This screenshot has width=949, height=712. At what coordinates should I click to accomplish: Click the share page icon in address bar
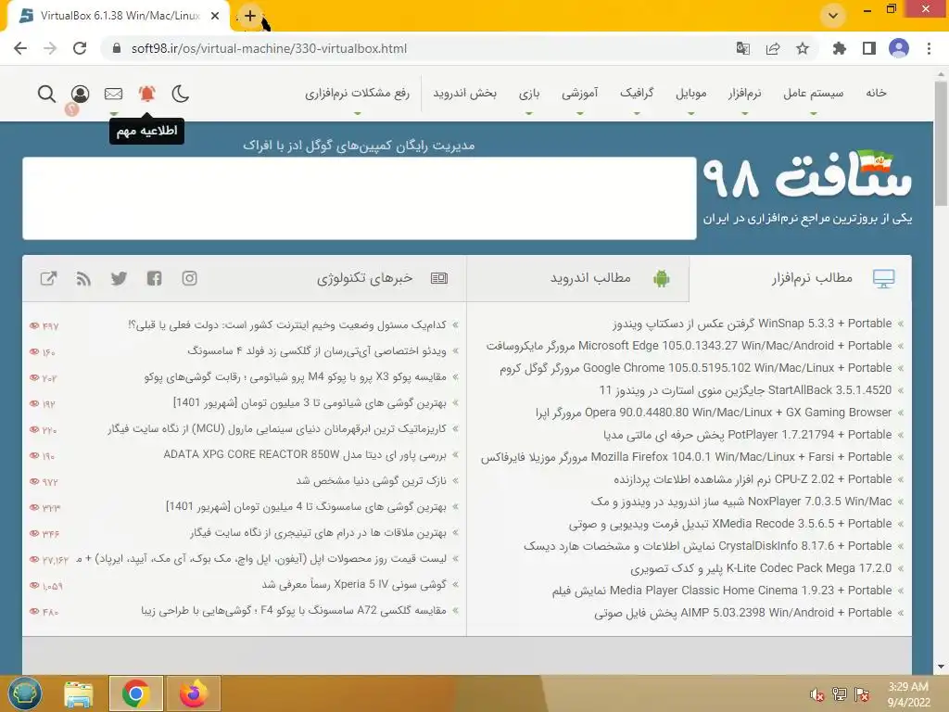click(773, 48)
